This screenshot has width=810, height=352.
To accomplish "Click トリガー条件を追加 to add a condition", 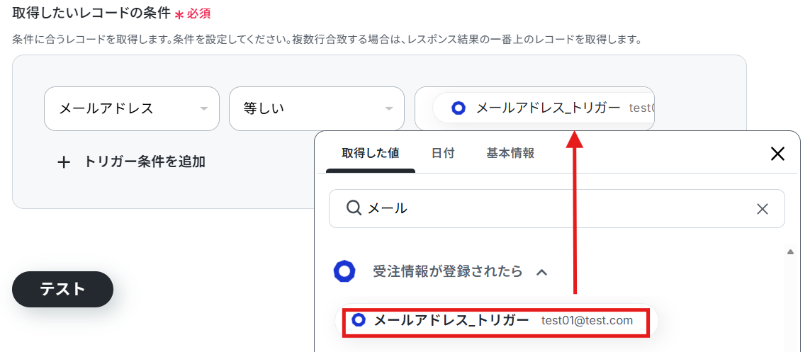I will pyautogui.click(x=145, y=162).
